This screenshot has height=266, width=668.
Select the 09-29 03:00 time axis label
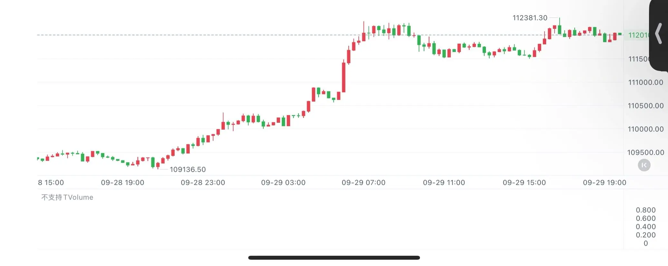[x=283, y=182]
